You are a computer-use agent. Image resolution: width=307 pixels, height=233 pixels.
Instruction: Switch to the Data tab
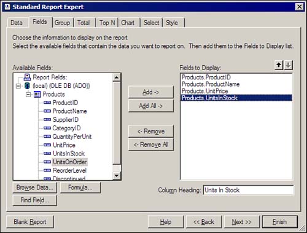[x=17, y=23]
